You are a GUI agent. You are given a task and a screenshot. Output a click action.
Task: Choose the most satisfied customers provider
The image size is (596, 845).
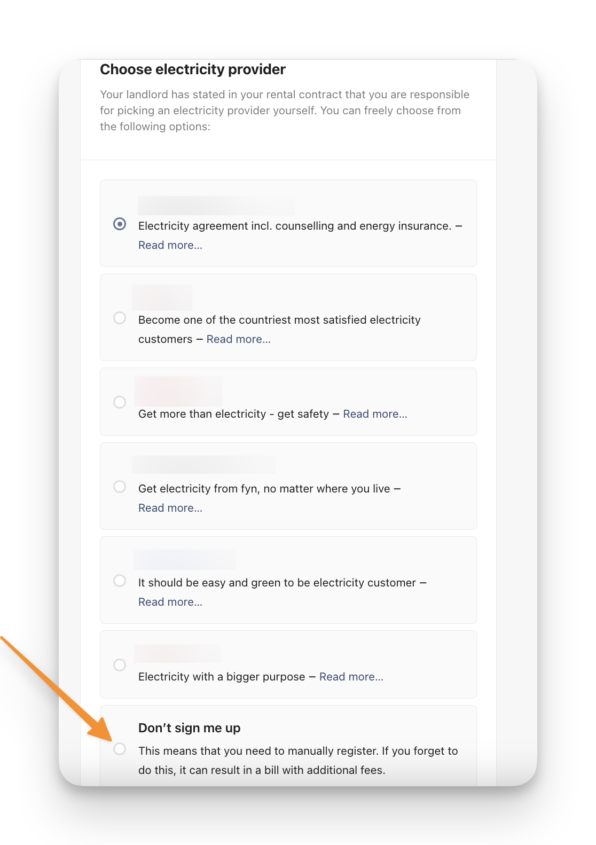[120, 318]
